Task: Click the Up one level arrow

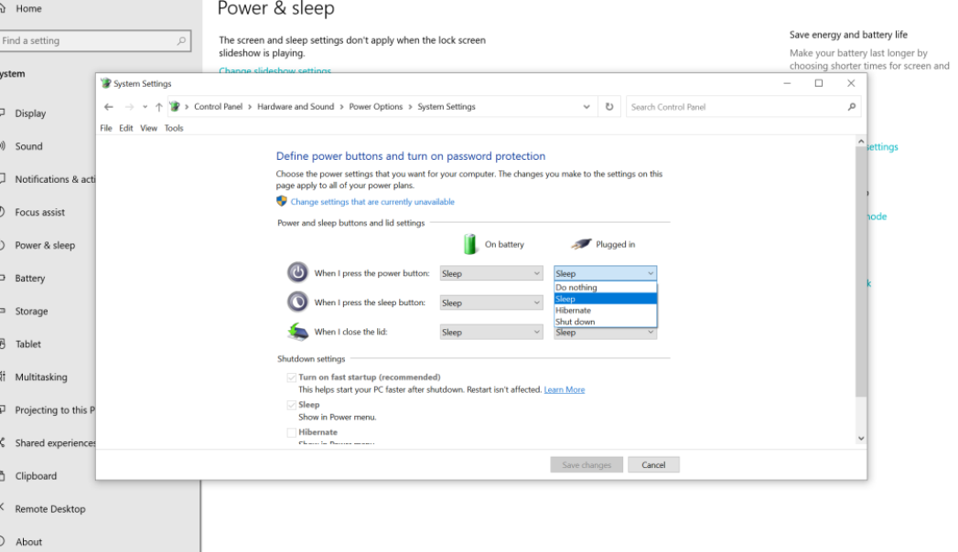Action: (x=159, y=107)
